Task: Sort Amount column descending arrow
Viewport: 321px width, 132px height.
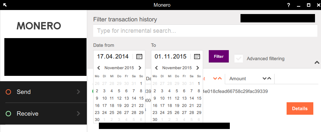Action: [x=265, y=79]
